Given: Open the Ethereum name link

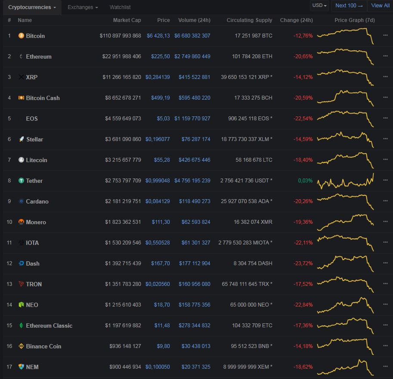Looking at the screenshot, I should point(39,57).
